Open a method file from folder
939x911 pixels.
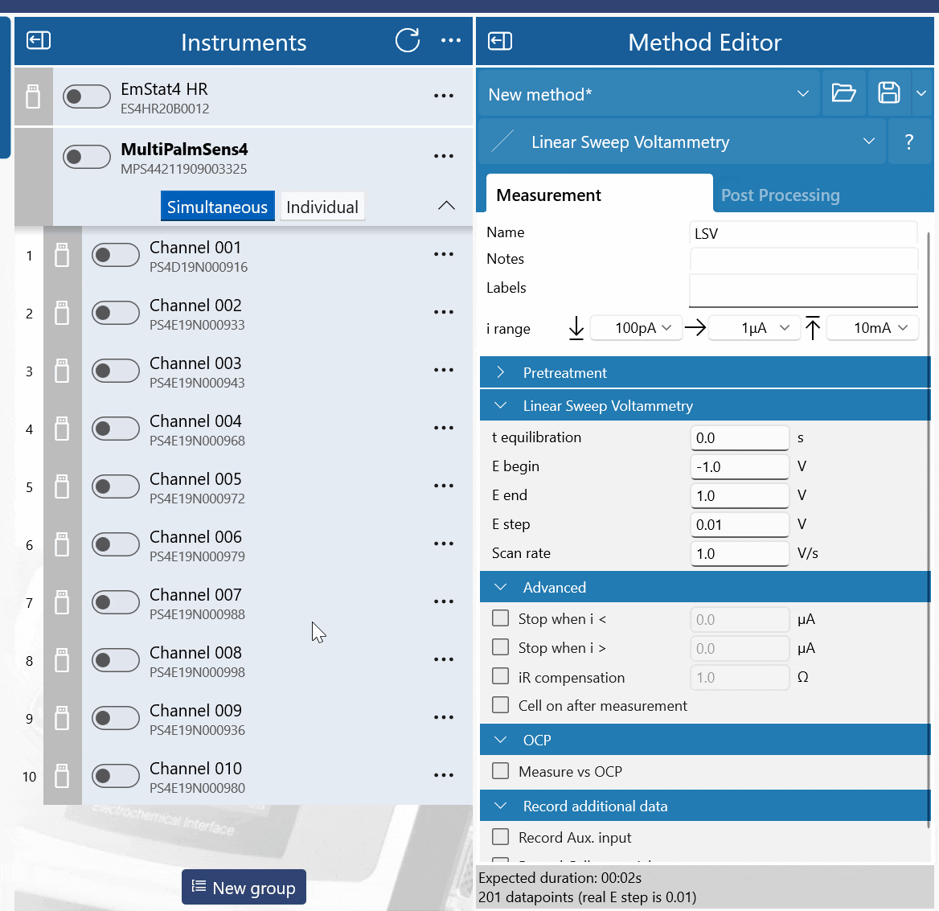click(844, 93)
